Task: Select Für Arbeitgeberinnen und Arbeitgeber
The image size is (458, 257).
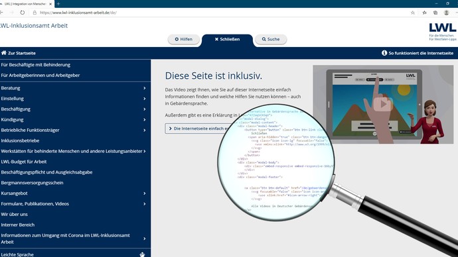Action: click(x=40, y=75)
